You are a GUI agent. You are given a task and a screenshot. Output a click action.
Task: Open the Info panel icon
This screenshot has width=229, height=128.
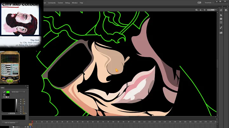[221, 19]
